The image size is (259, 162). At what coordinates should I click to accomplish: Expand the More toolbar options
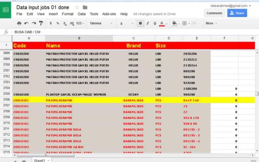[210, 23]
